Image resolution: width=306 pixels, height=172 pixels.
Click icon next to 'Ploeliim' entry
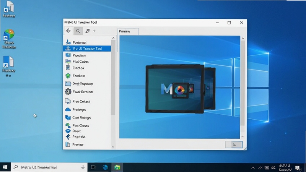(68, 55)
